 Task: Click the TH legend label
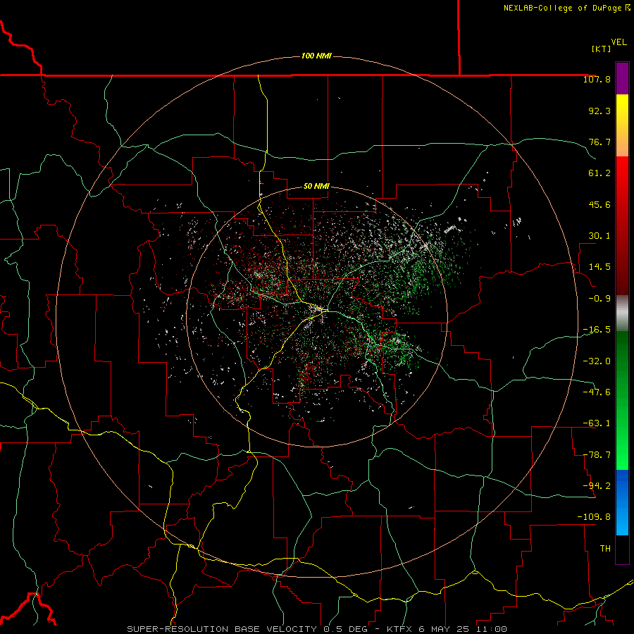(x=605, y=548)
